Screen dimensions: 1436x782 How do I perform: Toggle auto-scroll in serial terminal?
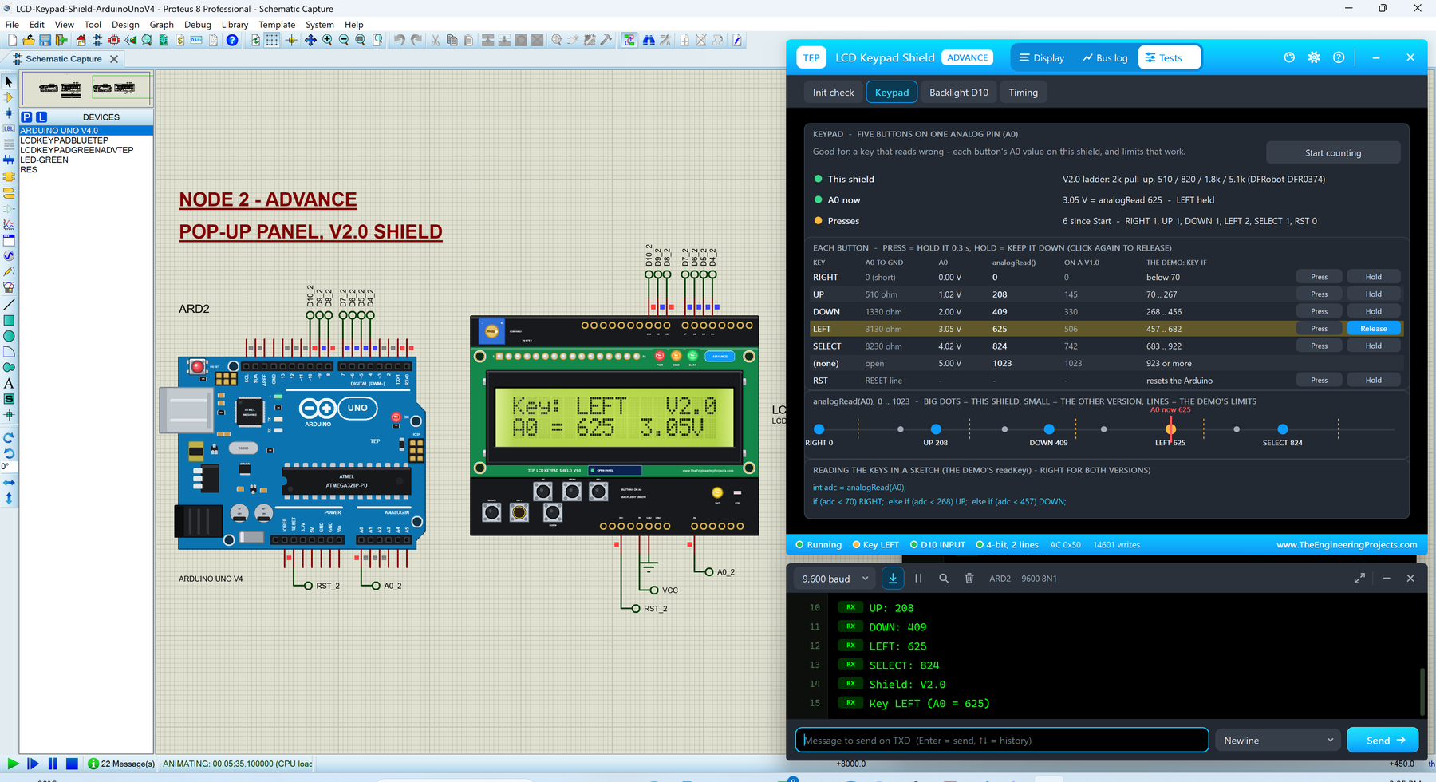pyautogui.click(x=893, y=579)
